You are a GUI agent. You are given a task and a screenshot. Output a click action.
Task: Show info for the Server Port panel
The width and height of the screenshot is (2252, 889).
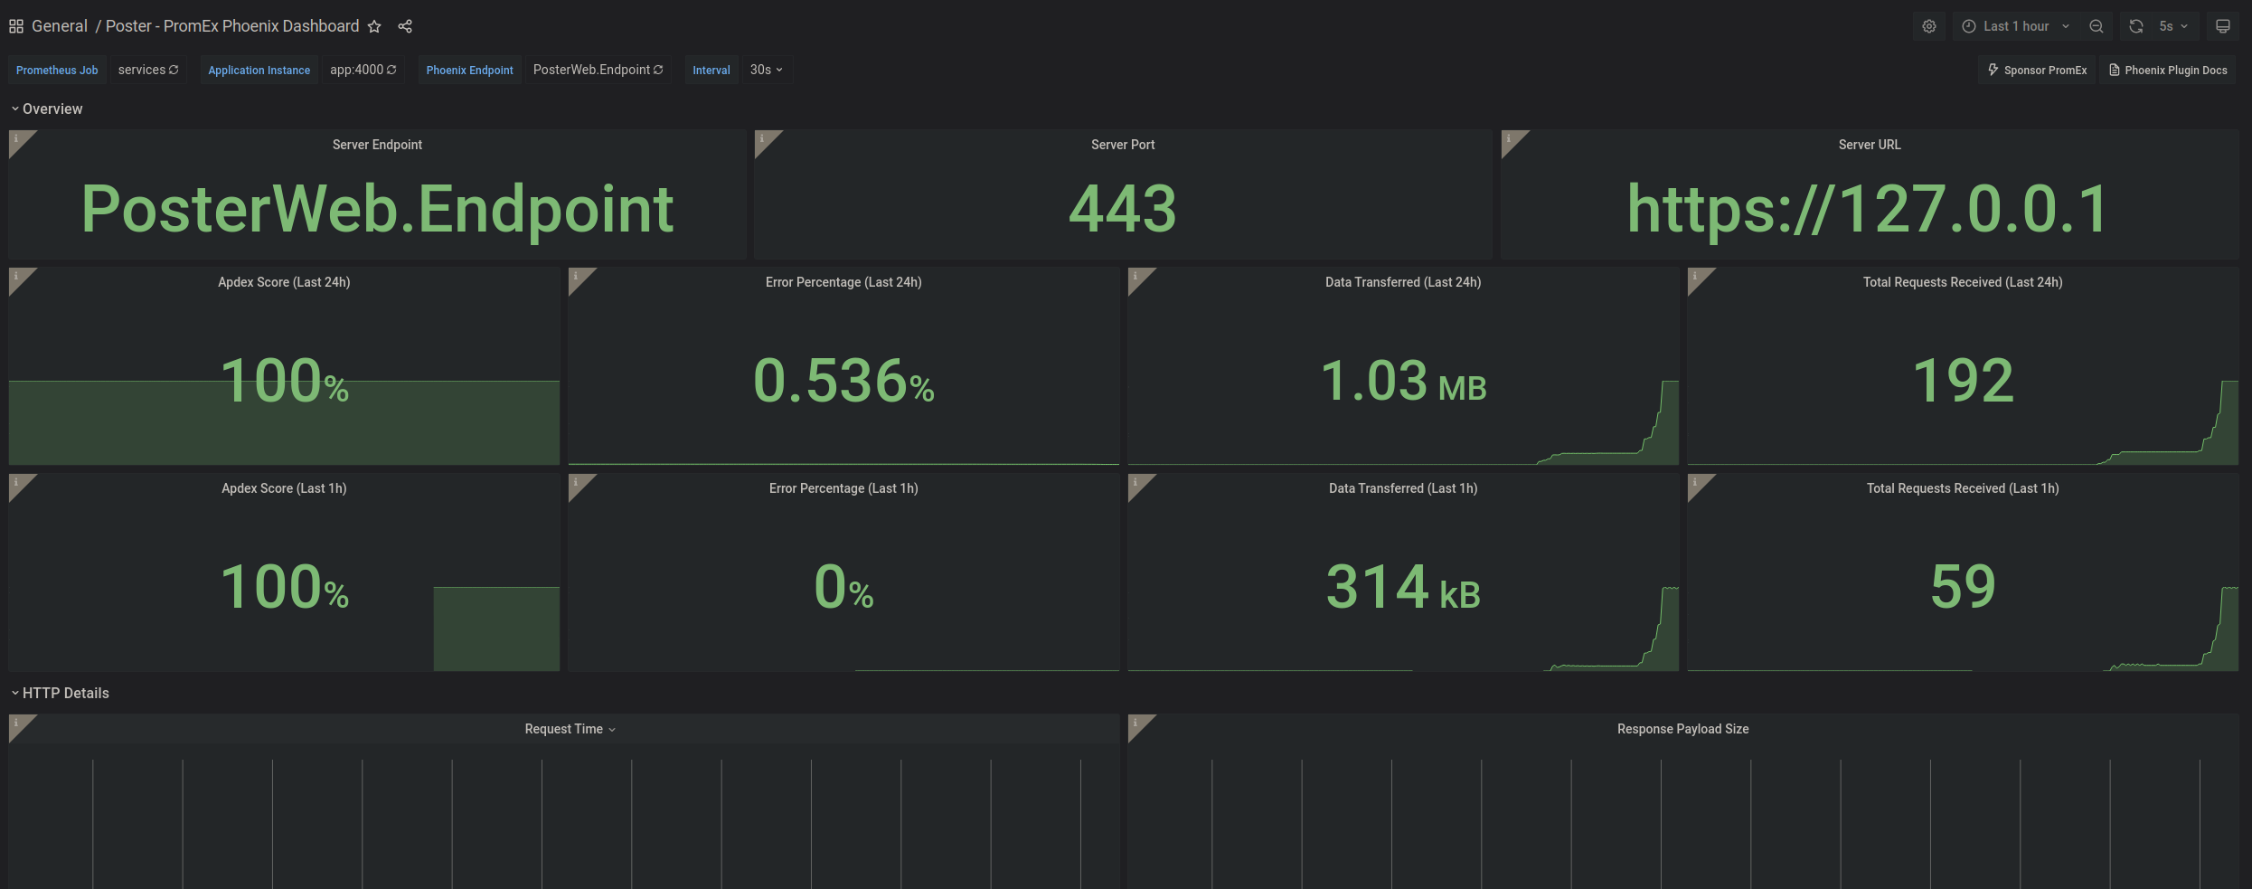click(763, 138)
